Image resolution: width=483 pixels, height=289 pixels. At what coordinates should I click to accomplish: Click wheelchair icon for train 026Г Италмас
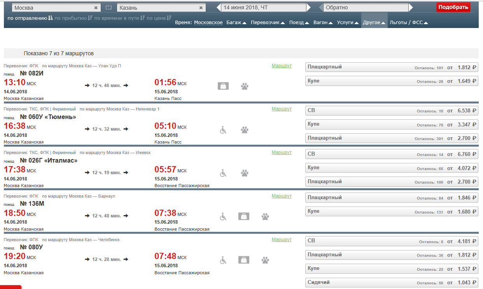[223, 173]
